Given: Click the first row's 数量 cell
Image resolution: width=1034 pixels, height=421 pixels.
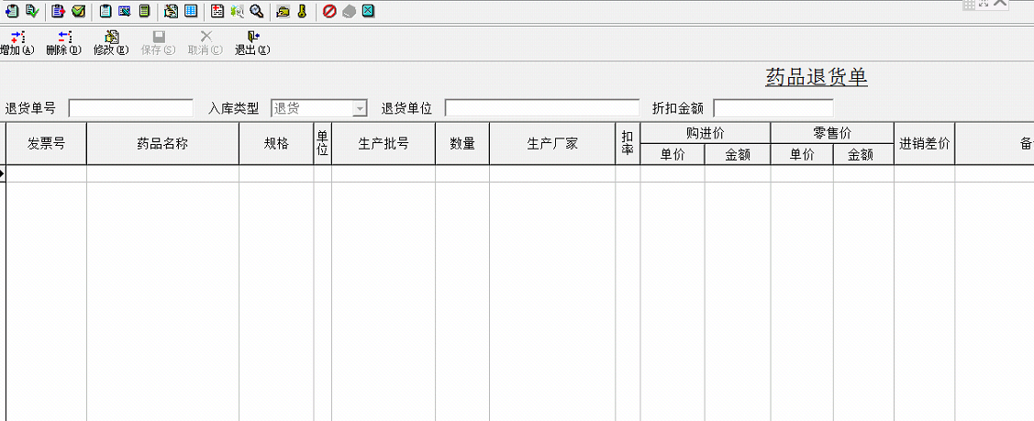Looking at the screenshot, I should [462, 174].
